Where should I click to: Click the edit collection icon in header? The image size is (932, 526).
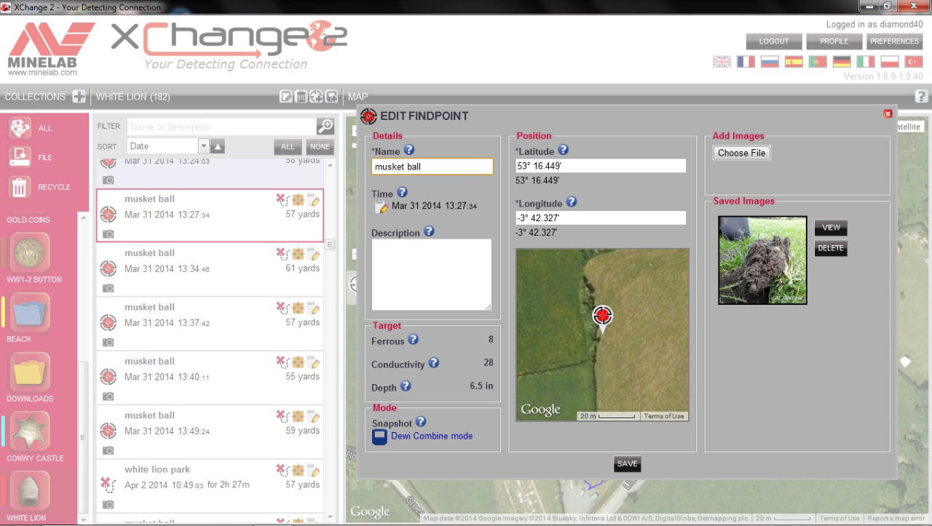pyautogui.click(x=286, y=97)
